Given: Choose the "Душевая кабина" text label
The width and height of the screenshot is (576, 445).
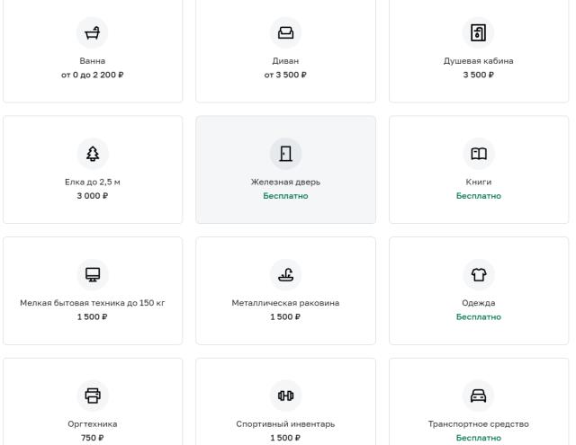Looking at the screenshot, I should [478, 61].
